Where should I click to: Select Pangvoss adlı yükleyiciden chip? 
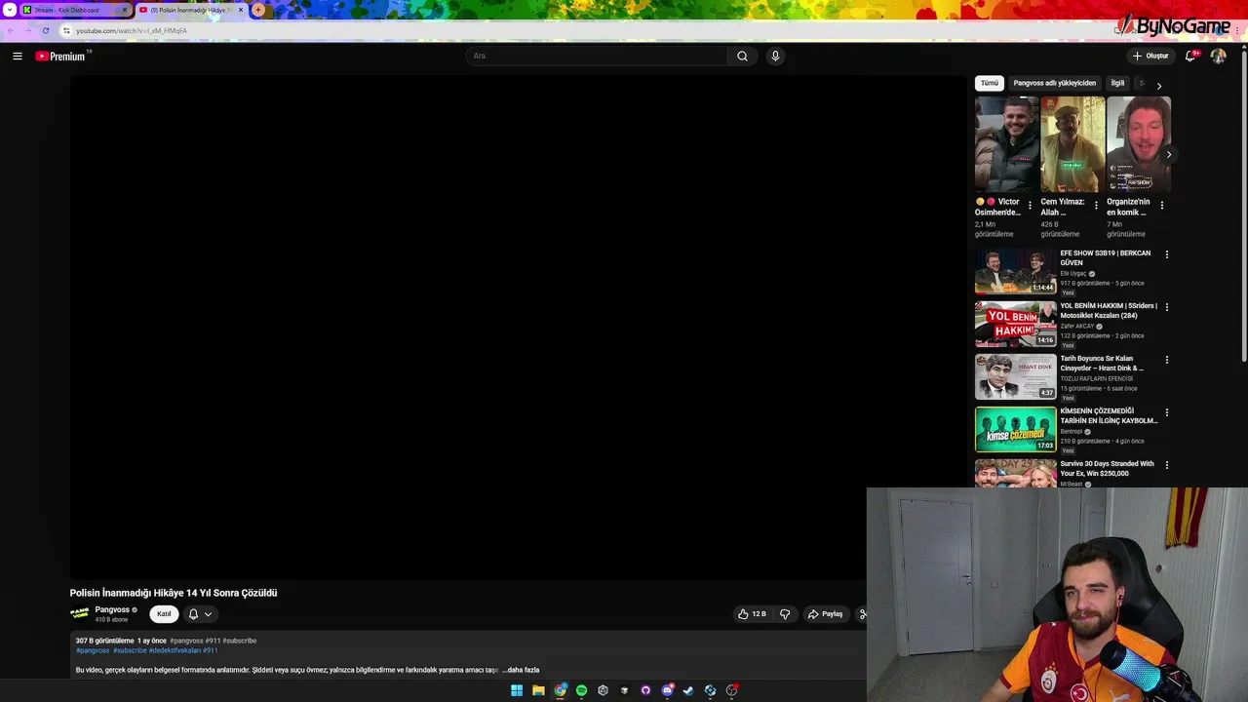(1055, 83)
